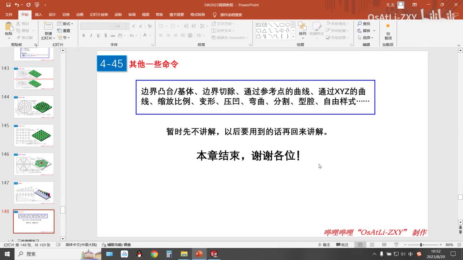Switch to reading view
The height and width of the screenshot is (260, 463).
[x=384, y=244]
